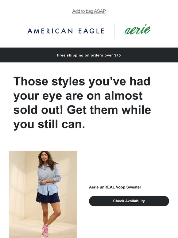This screenshot has width=178, height=238.
Task: Click the vertical divider between brand logos
Action: [114, 31]
